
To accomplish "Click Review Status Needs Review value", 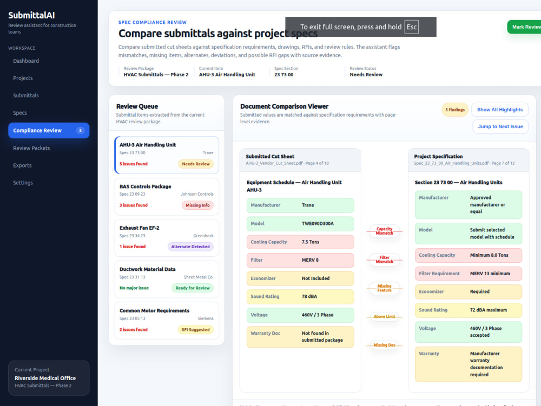I will tap(366, 75).
